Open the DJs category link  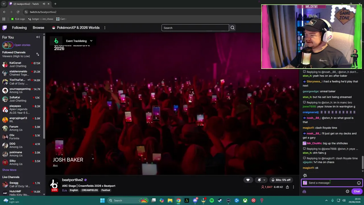pyautogui.click(x=65, y=190)
